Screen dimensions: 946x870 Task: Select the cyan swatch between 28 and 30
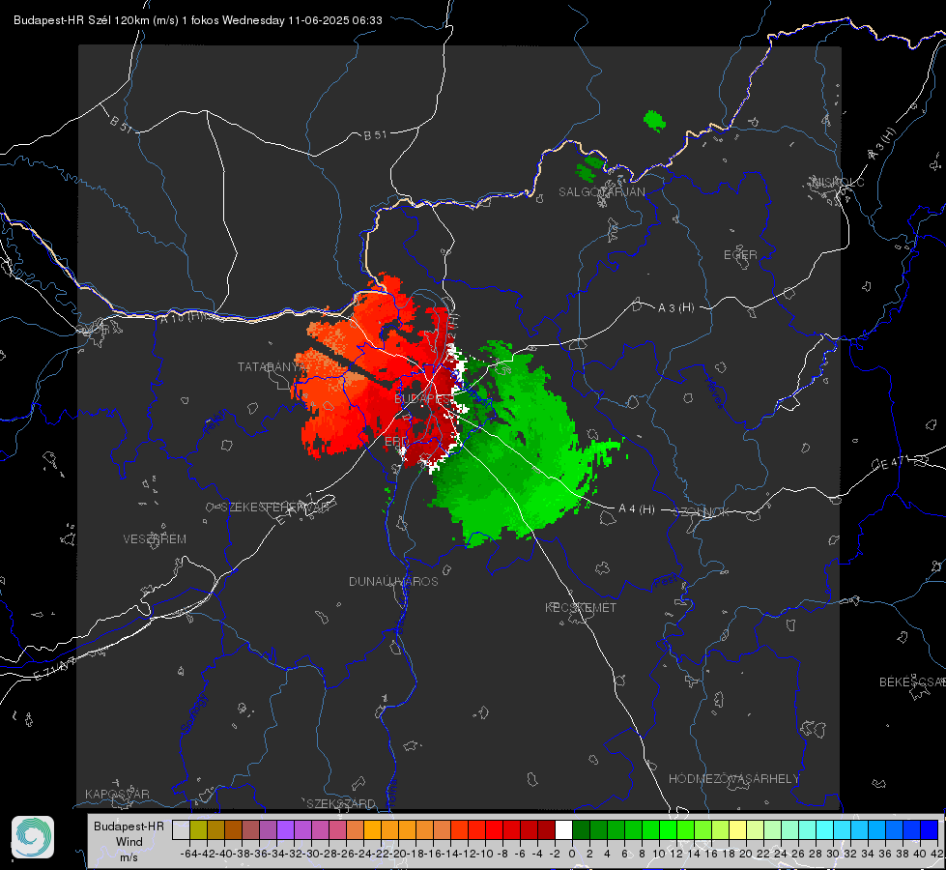(825, 829)
